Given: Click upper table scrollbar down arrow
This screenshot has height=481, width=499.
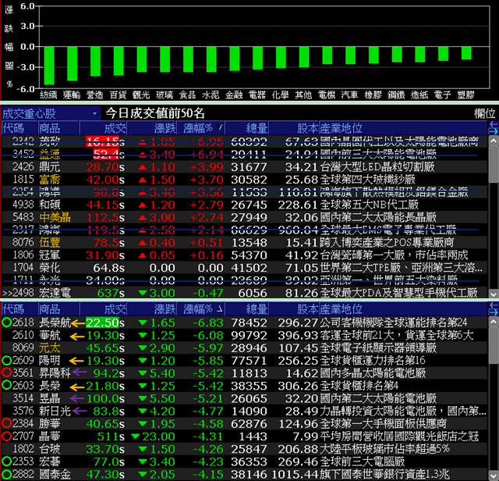Looking at the screenshot, I should pyautogui.click(x=494, y=294).
